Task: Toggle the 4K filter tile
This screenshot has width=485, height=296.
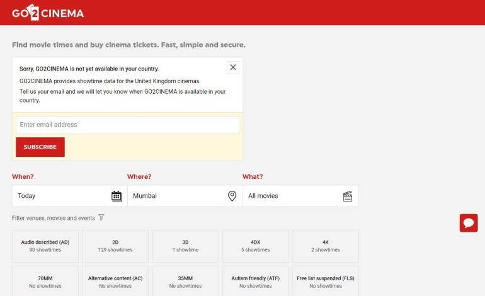Action: [326, 246]
